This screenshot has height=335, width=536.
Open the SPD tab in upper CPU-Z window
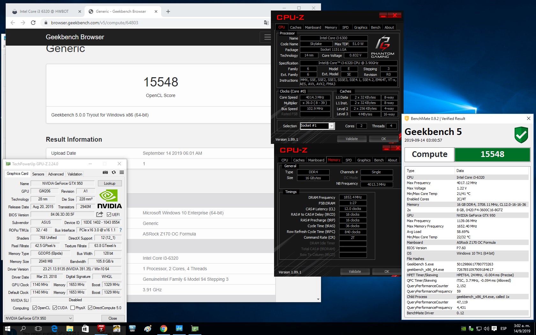(345, 27)
